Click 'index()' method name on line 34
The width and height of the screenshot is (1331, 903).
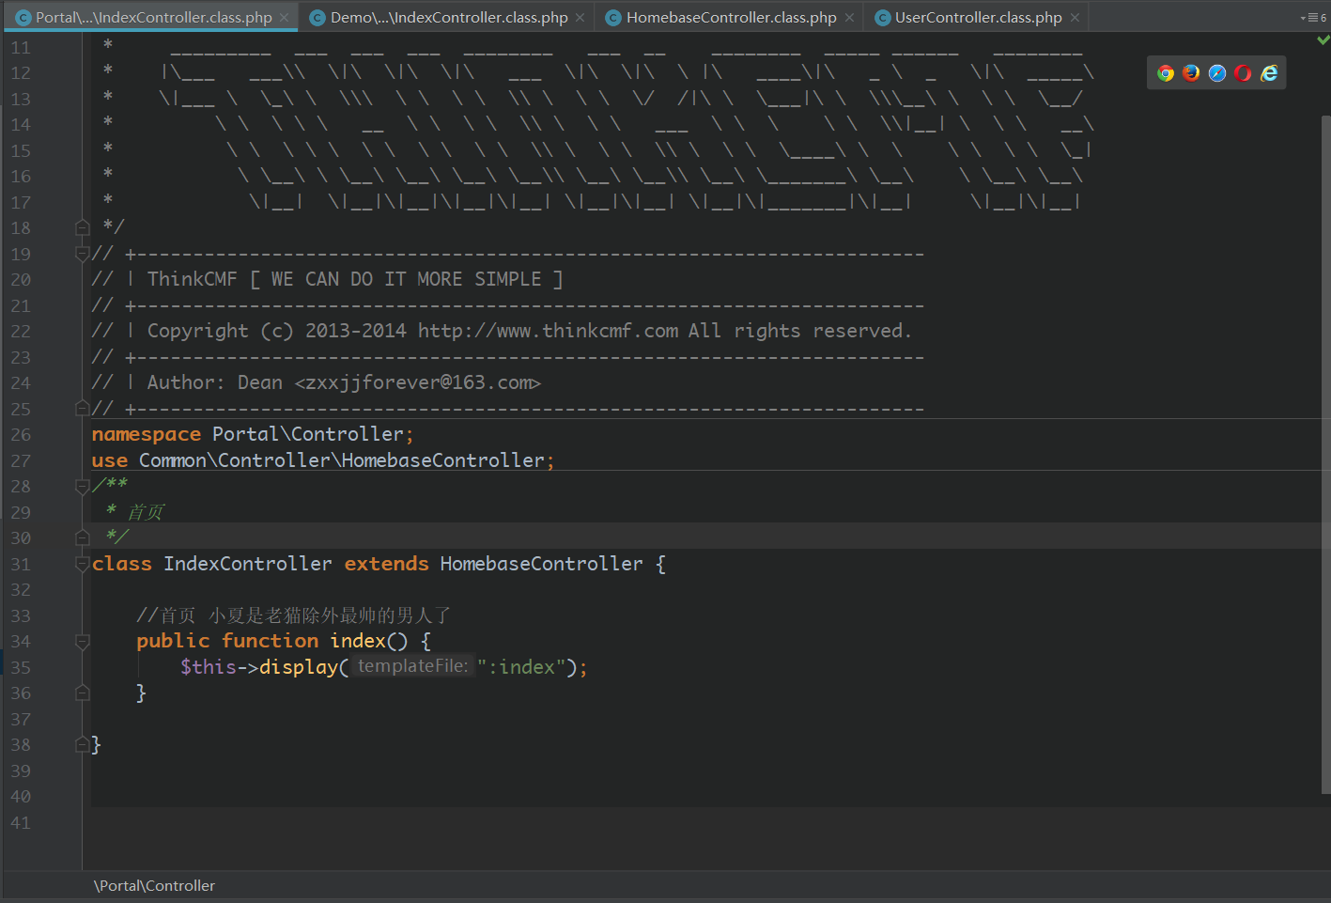click(369, 641)
